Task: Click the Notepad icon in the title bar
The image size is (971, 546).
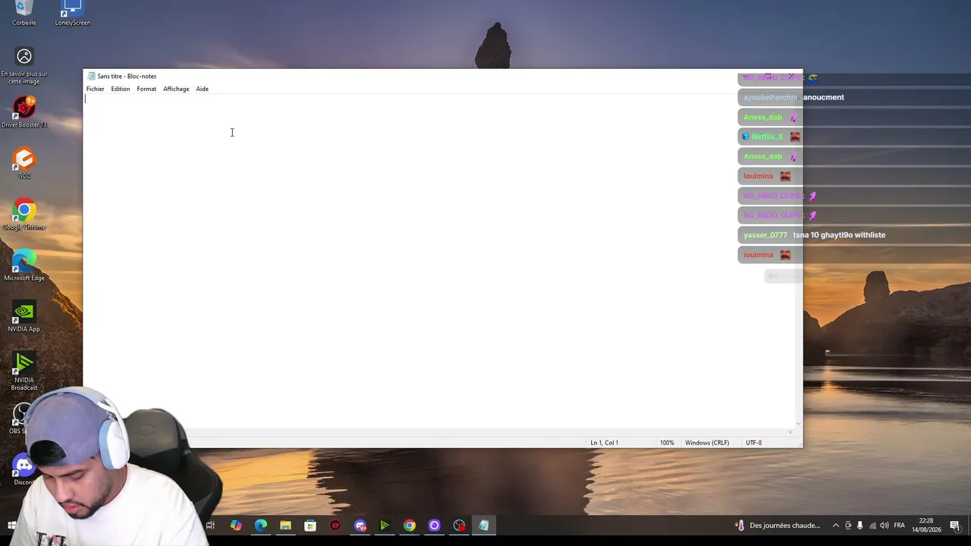Action: pyautogui.click(x=91, y=76)
